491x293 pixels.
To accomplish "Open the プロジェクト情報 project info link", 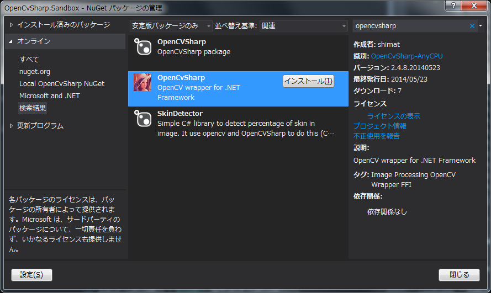I will [380, 126].
